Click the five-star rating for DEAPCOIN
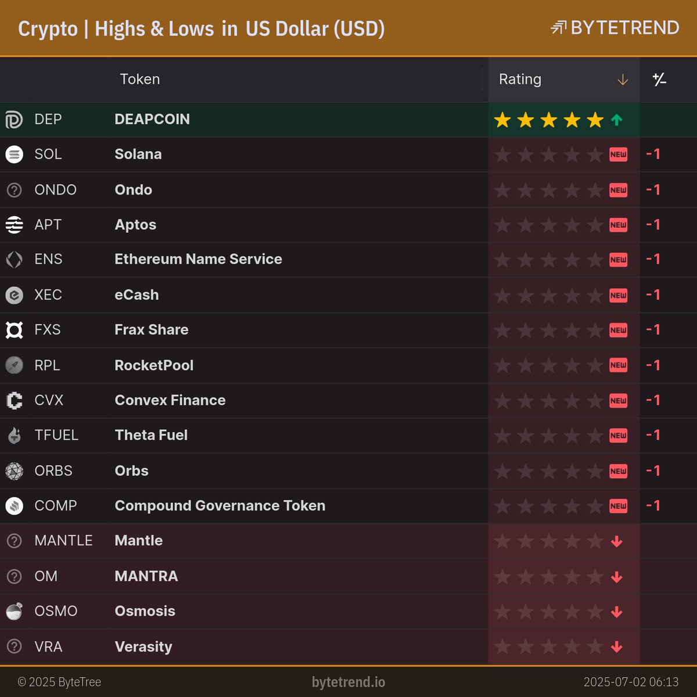The image size is (697, 697). coord(549,120)
